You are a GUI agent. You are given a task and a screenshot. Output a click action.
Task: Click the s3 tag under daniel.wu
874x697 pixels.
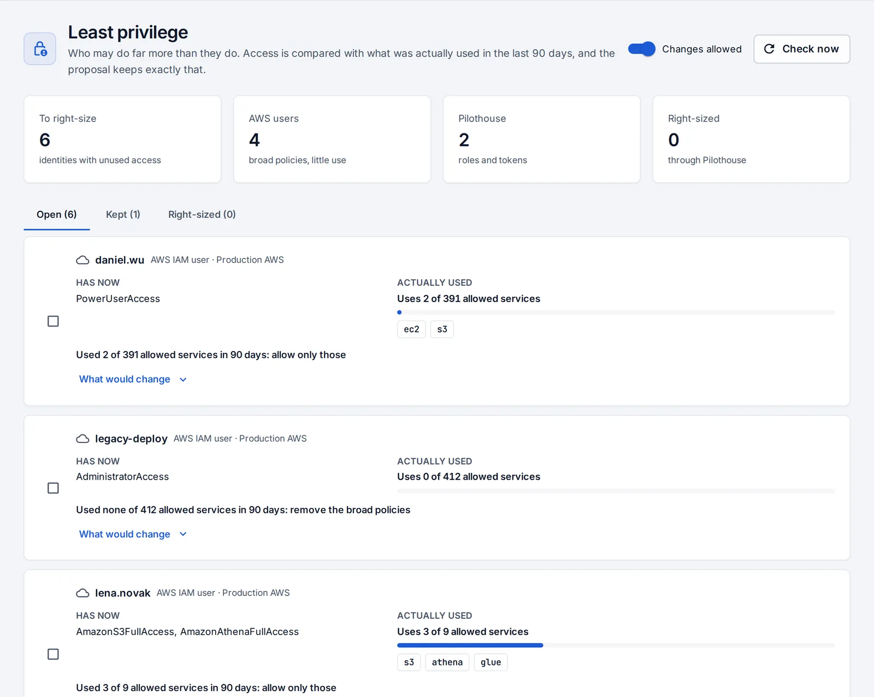(442, 329)
